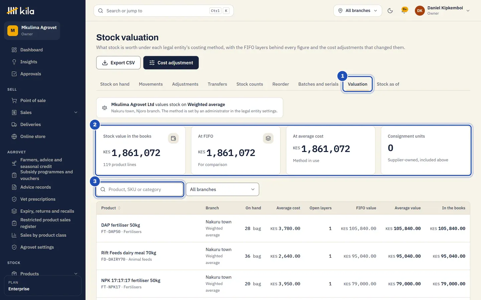Image resolution: width=481 pixels, height=300 pixels.
Task: Select the Valuation tab
Action: pyautogui.click(x=357, y=84)
